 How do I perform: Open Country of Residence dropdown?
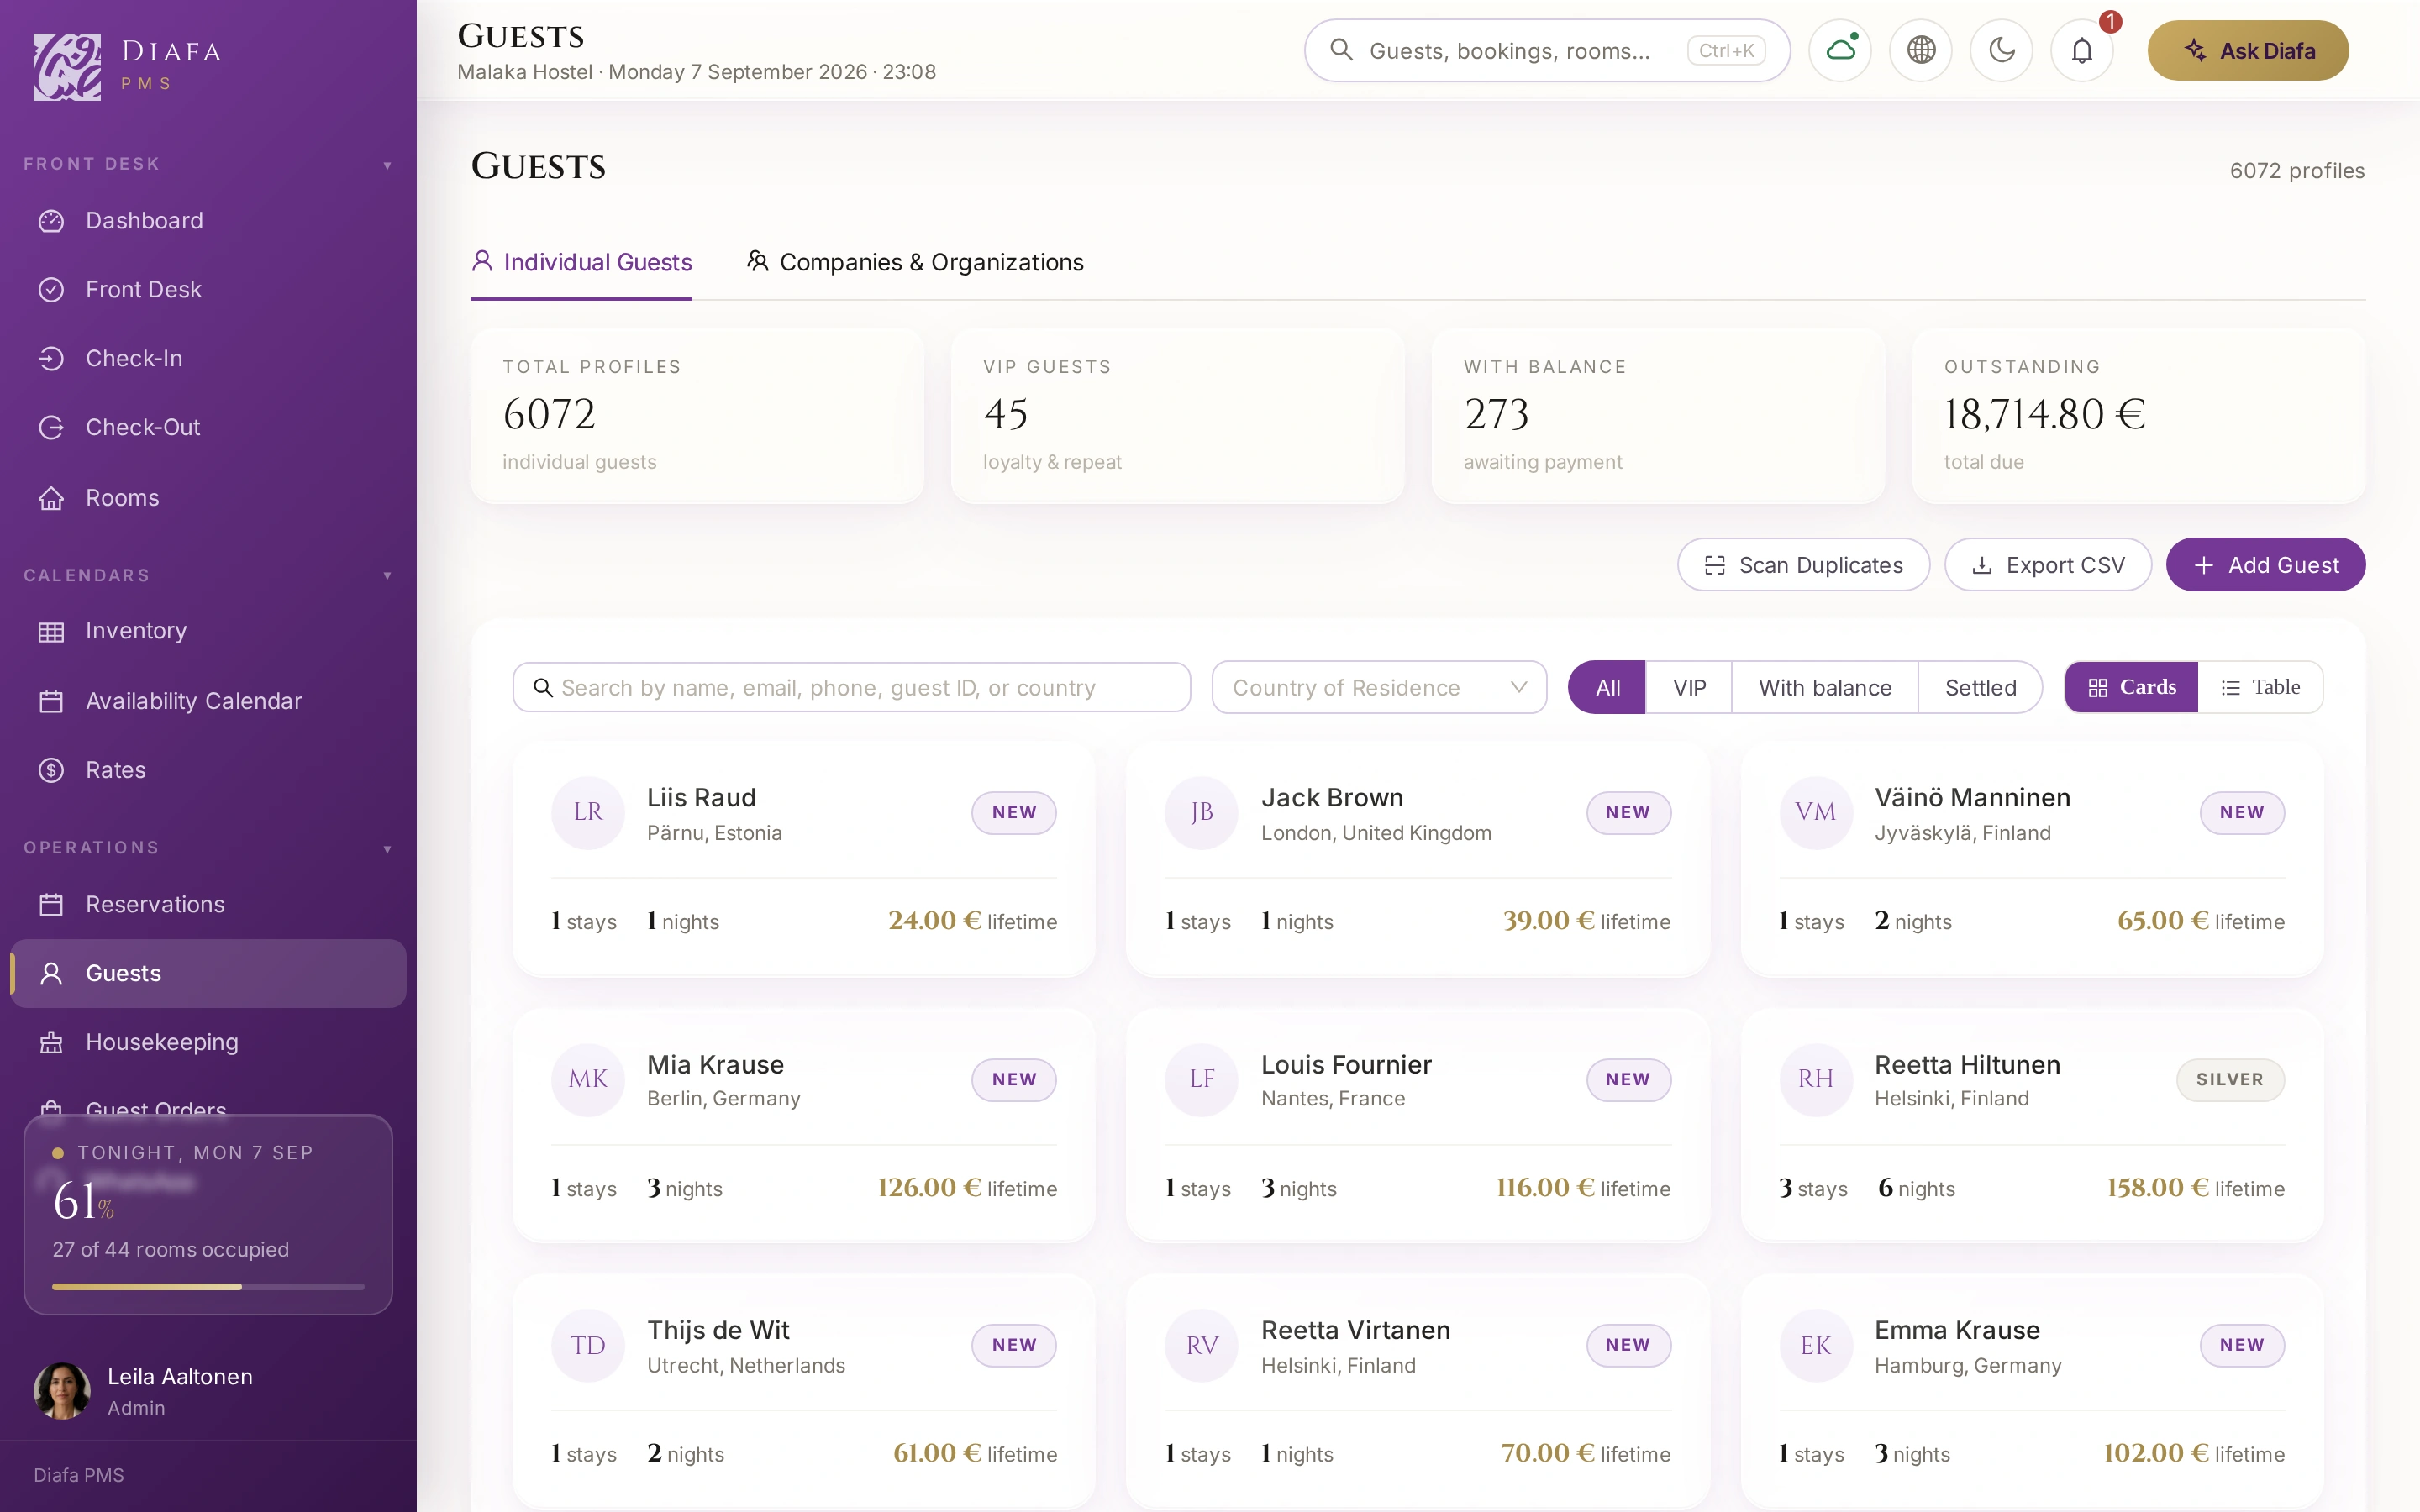tap(1379, 687)
